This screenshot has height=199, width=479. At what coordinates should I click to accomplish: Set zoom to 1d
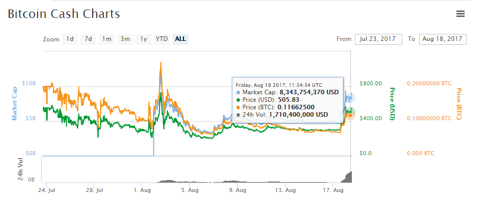(x=70, y=39)
